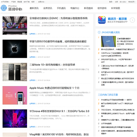The height and width of the screenshot is (137, 137).
Task: Expand the 全国分站 dropdown in top bar
Action: [x=41, y=2]
